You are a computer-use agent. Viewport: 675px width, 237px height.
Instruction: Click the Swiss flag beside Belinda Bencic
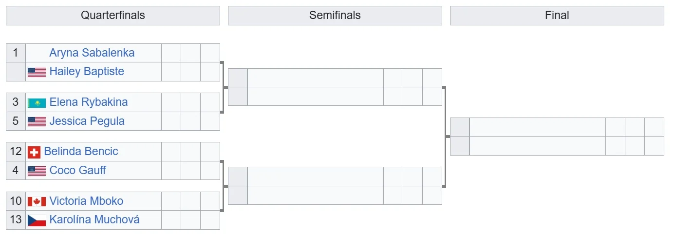34,152
